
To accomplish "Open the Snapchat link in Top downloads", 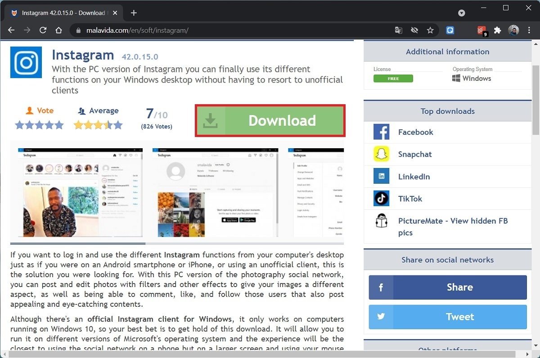I will pos(415,154).
